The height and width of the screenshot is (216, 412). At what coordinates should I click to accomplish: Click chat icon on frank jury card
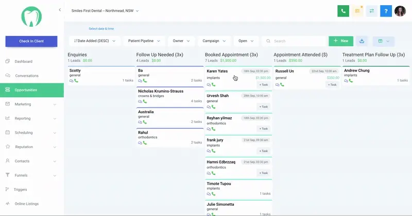[x=209, y=151]
